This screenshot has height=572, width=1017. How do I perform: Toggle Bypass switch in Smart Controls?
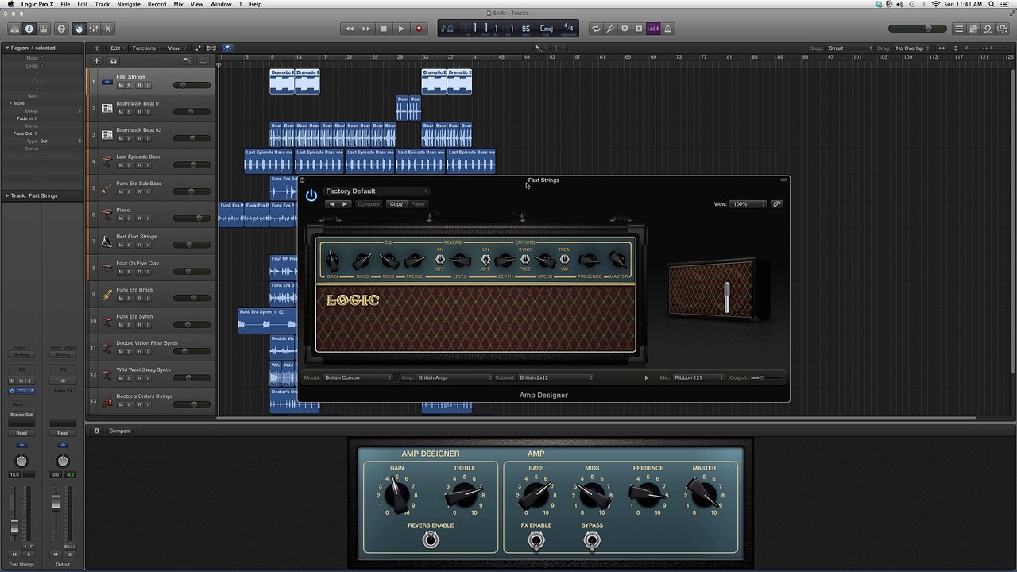(592, 541)
